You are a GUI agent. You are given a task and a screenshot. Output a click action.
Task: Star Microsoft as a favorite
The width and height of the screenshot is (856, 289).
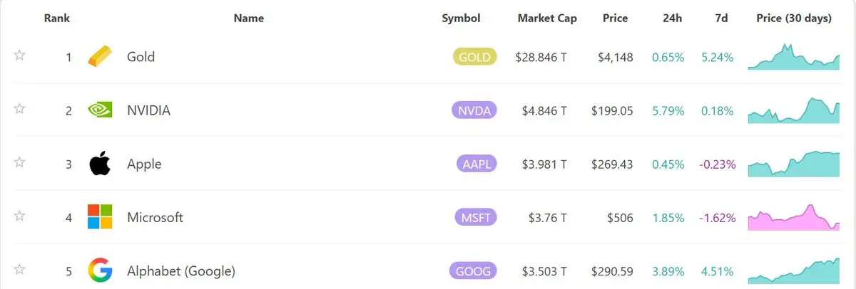pyautogui.click(x=20, y=216)
